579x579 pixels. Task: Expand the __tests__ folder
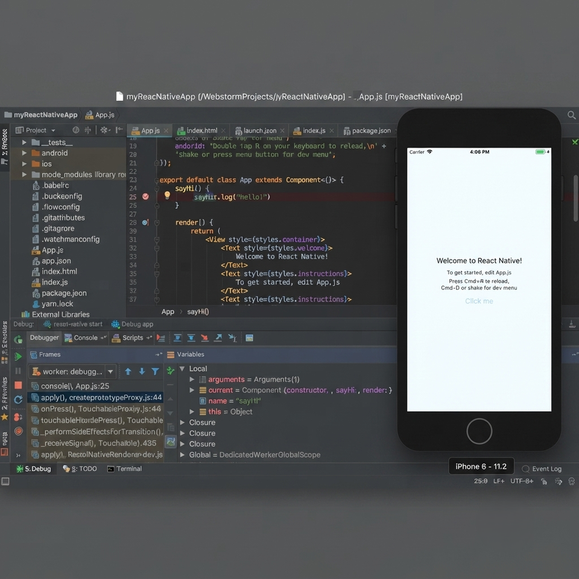point(24,142)
